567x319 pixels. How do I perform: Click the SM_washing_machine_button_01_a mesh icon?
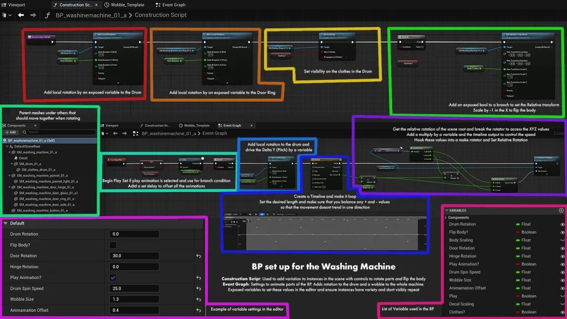(x=13, y=210)
